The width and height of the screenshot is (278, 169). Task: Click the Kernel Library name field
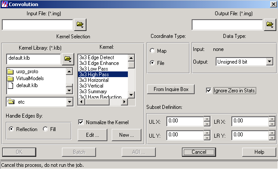(34, 59)
